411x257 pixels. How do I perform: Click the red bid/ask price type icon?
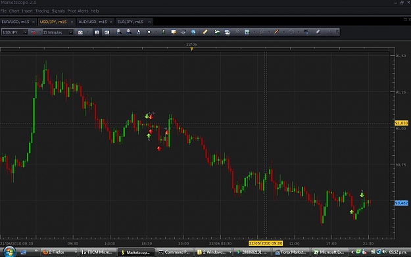34,32
